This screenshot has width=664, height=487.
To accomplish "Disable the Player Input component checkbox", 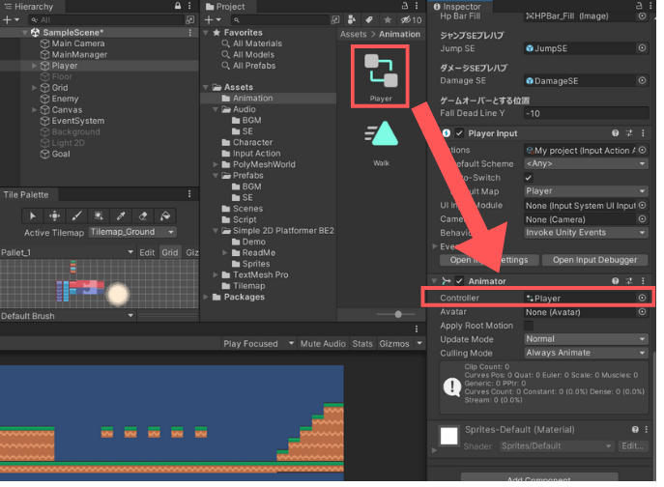I will click(460, 133).
